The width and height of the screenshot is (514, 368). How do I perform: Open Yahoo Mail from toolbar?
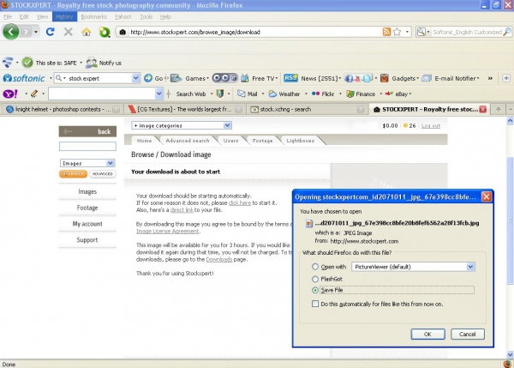pos(248,94)
